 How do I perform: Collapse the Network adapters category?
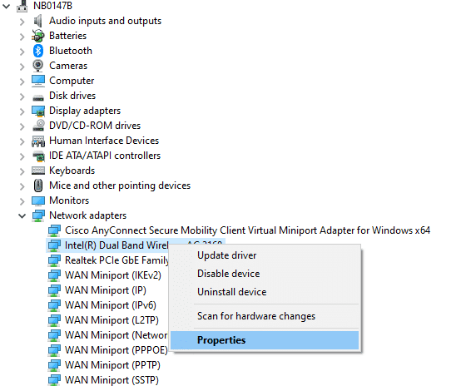[22, 215]
